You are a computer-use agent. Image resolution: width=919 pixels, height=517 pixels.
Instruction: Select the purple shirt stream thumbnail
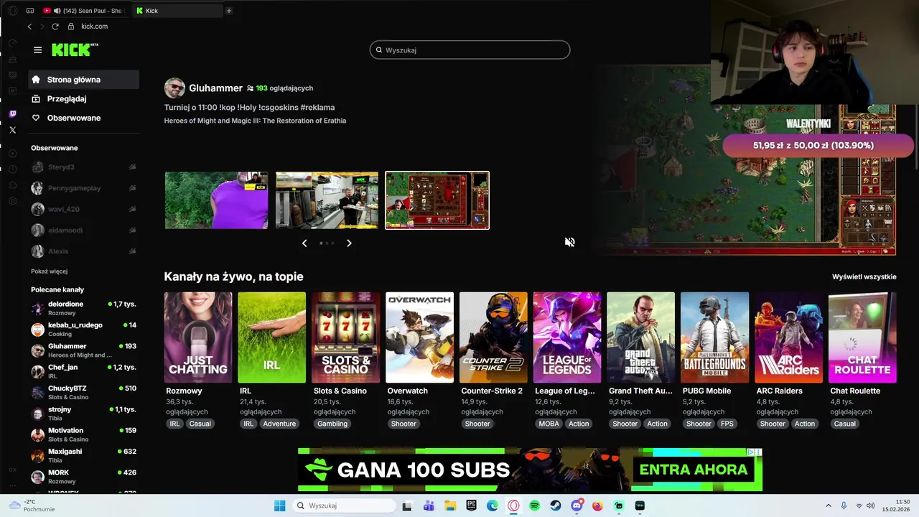pyautogui.click(x=216, y=200)
